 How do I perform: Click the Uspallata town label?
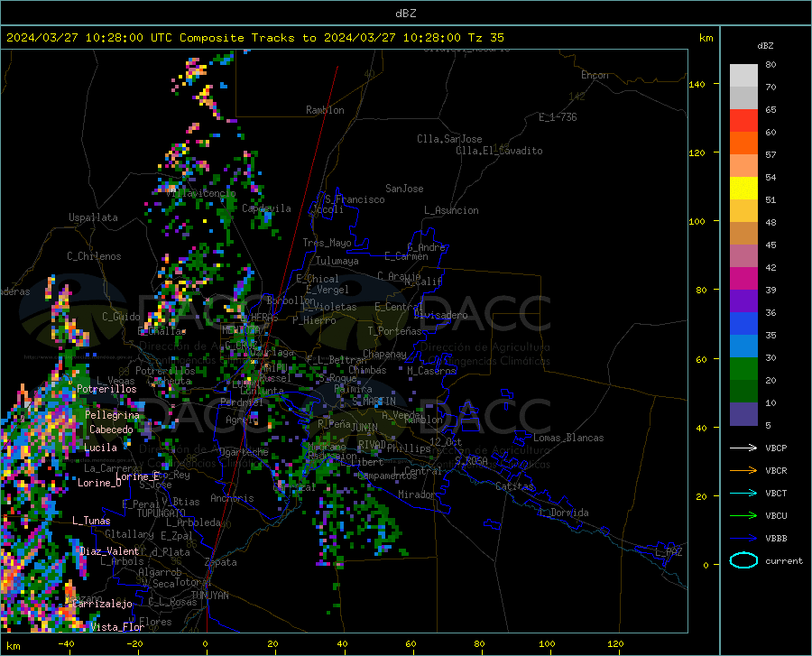coord(93,217)
